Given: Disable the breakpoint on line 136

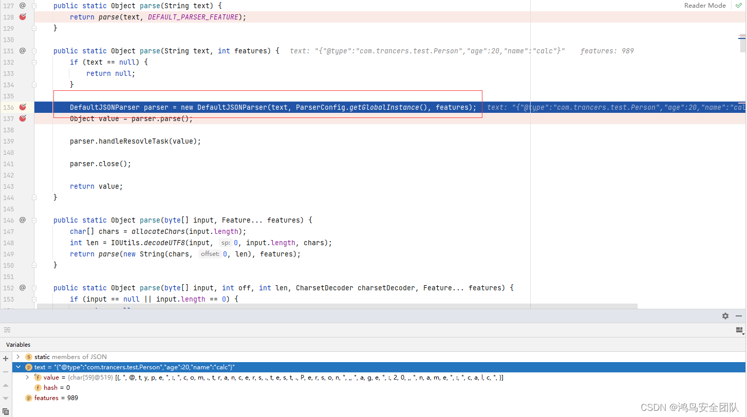Looking at the screenshot, I should [x=23, y=107].
